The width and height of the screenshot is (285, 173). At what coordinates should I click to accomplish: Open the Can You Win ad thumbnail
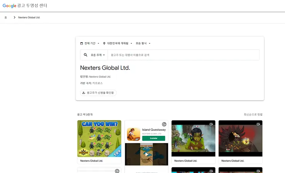pos(99,138)
